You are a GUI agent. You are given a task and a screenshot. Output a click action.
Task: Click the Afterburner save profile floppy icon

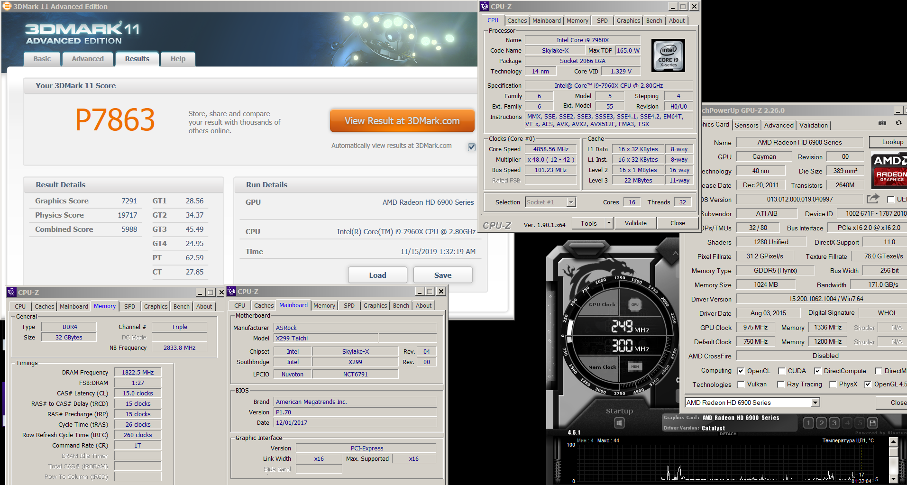pyautogui.click(x=873, y=423)
